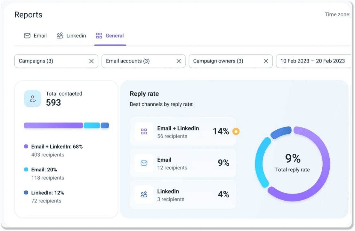Click the Email envelope icon in reply rate
Screen dimensions: 355x231
144,163
